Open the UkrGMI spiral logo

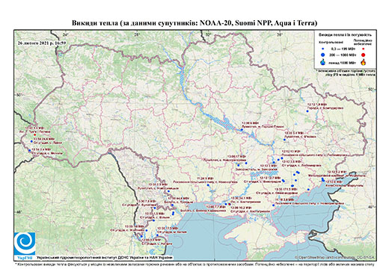coord(25,243)
